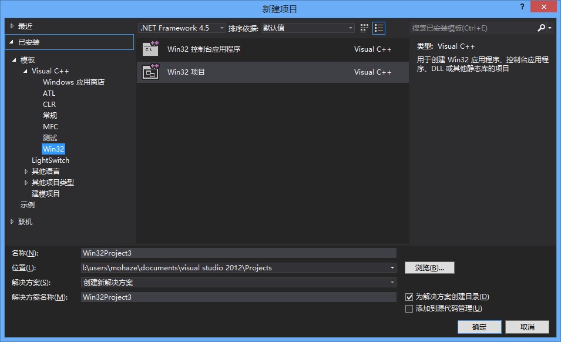This screenshot has height=342, width=561.
Task: Click the 浏览(B)... button
Action: 429,267
